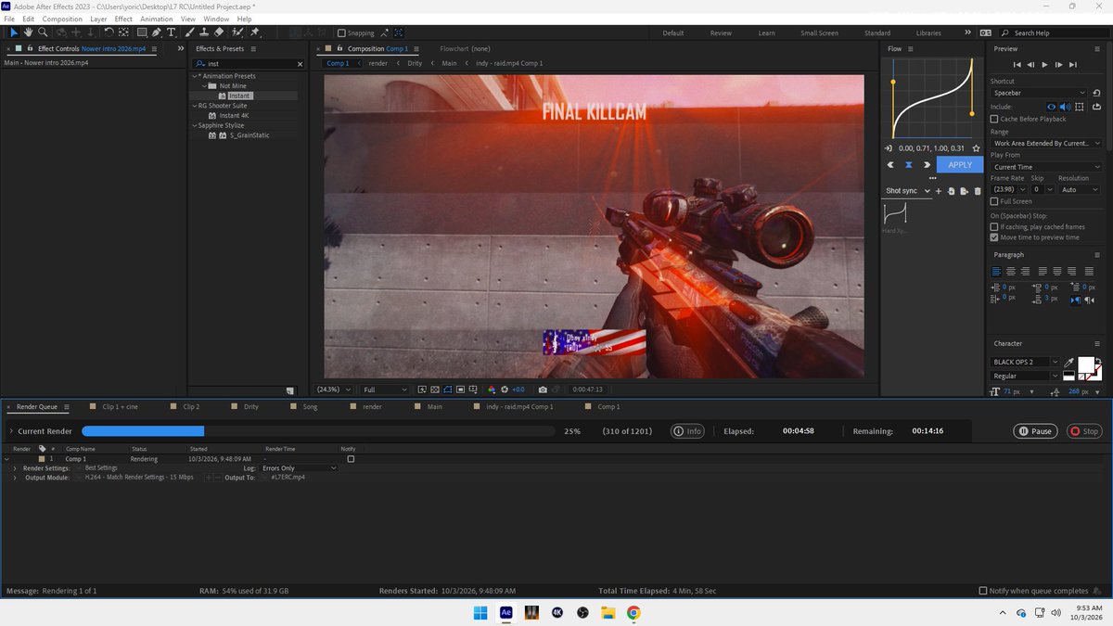This screenshot has width=1113, height=626.
Task: Open viewer resolution Full dropdown
Action: [x=384, y=390]
